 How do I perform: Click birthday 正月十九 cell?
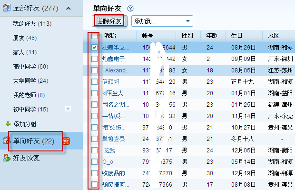coord(242,82)
